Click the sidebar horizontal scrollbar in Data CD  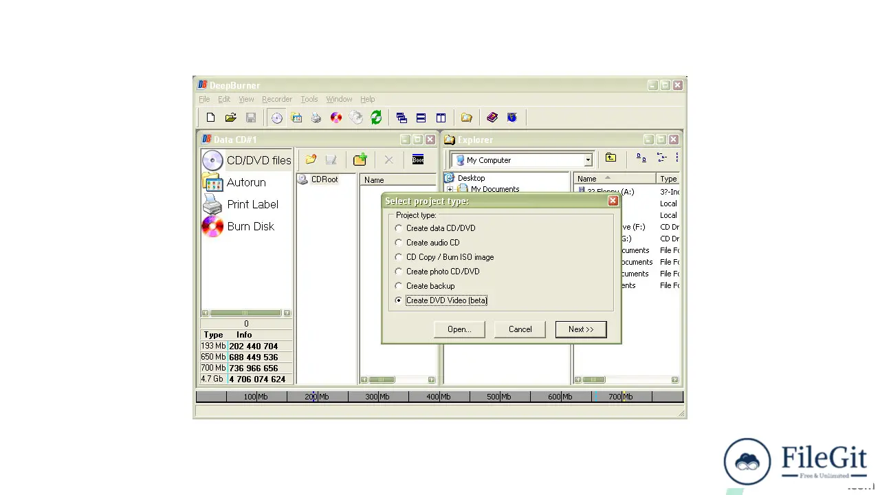click(246, 313)
